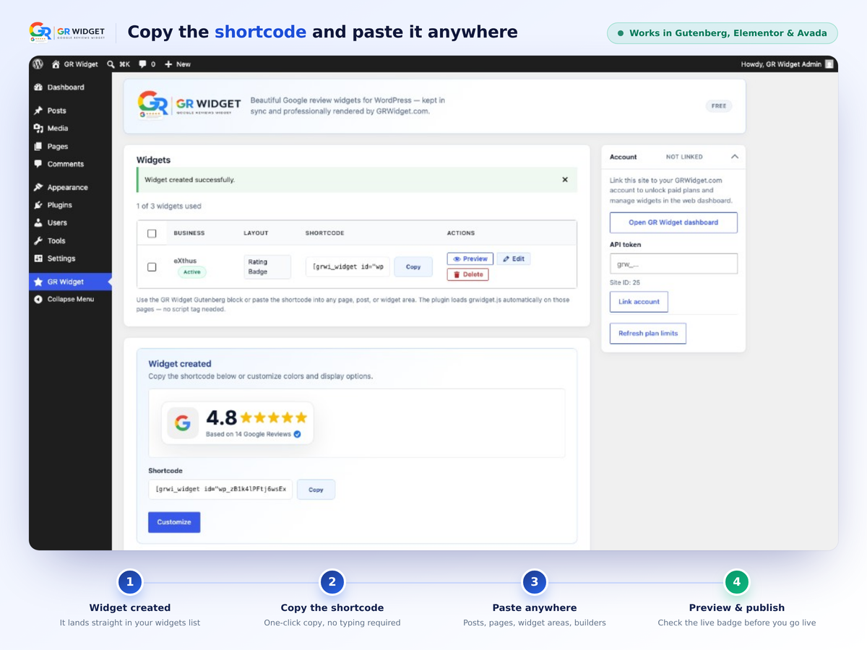Copy the shortcode in the eXthus row
867x650 pixels.
point(413,266)
